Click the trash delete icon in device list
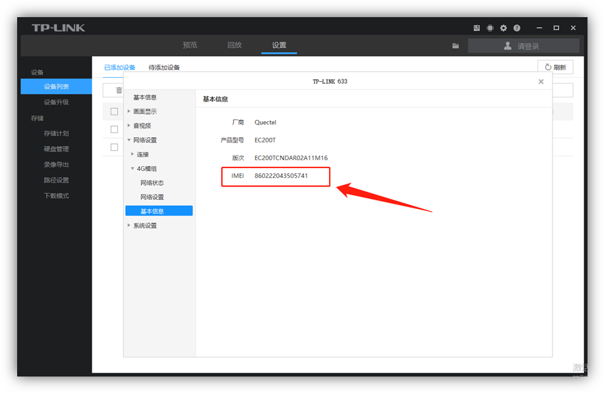 (119, 90)
